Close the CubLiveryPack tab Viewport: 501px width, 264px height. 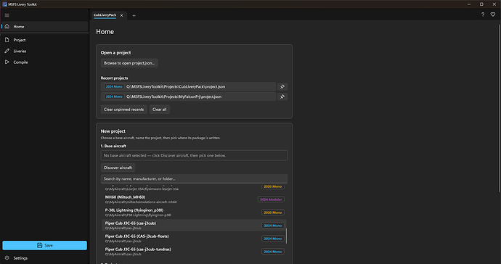pos(121,15)
